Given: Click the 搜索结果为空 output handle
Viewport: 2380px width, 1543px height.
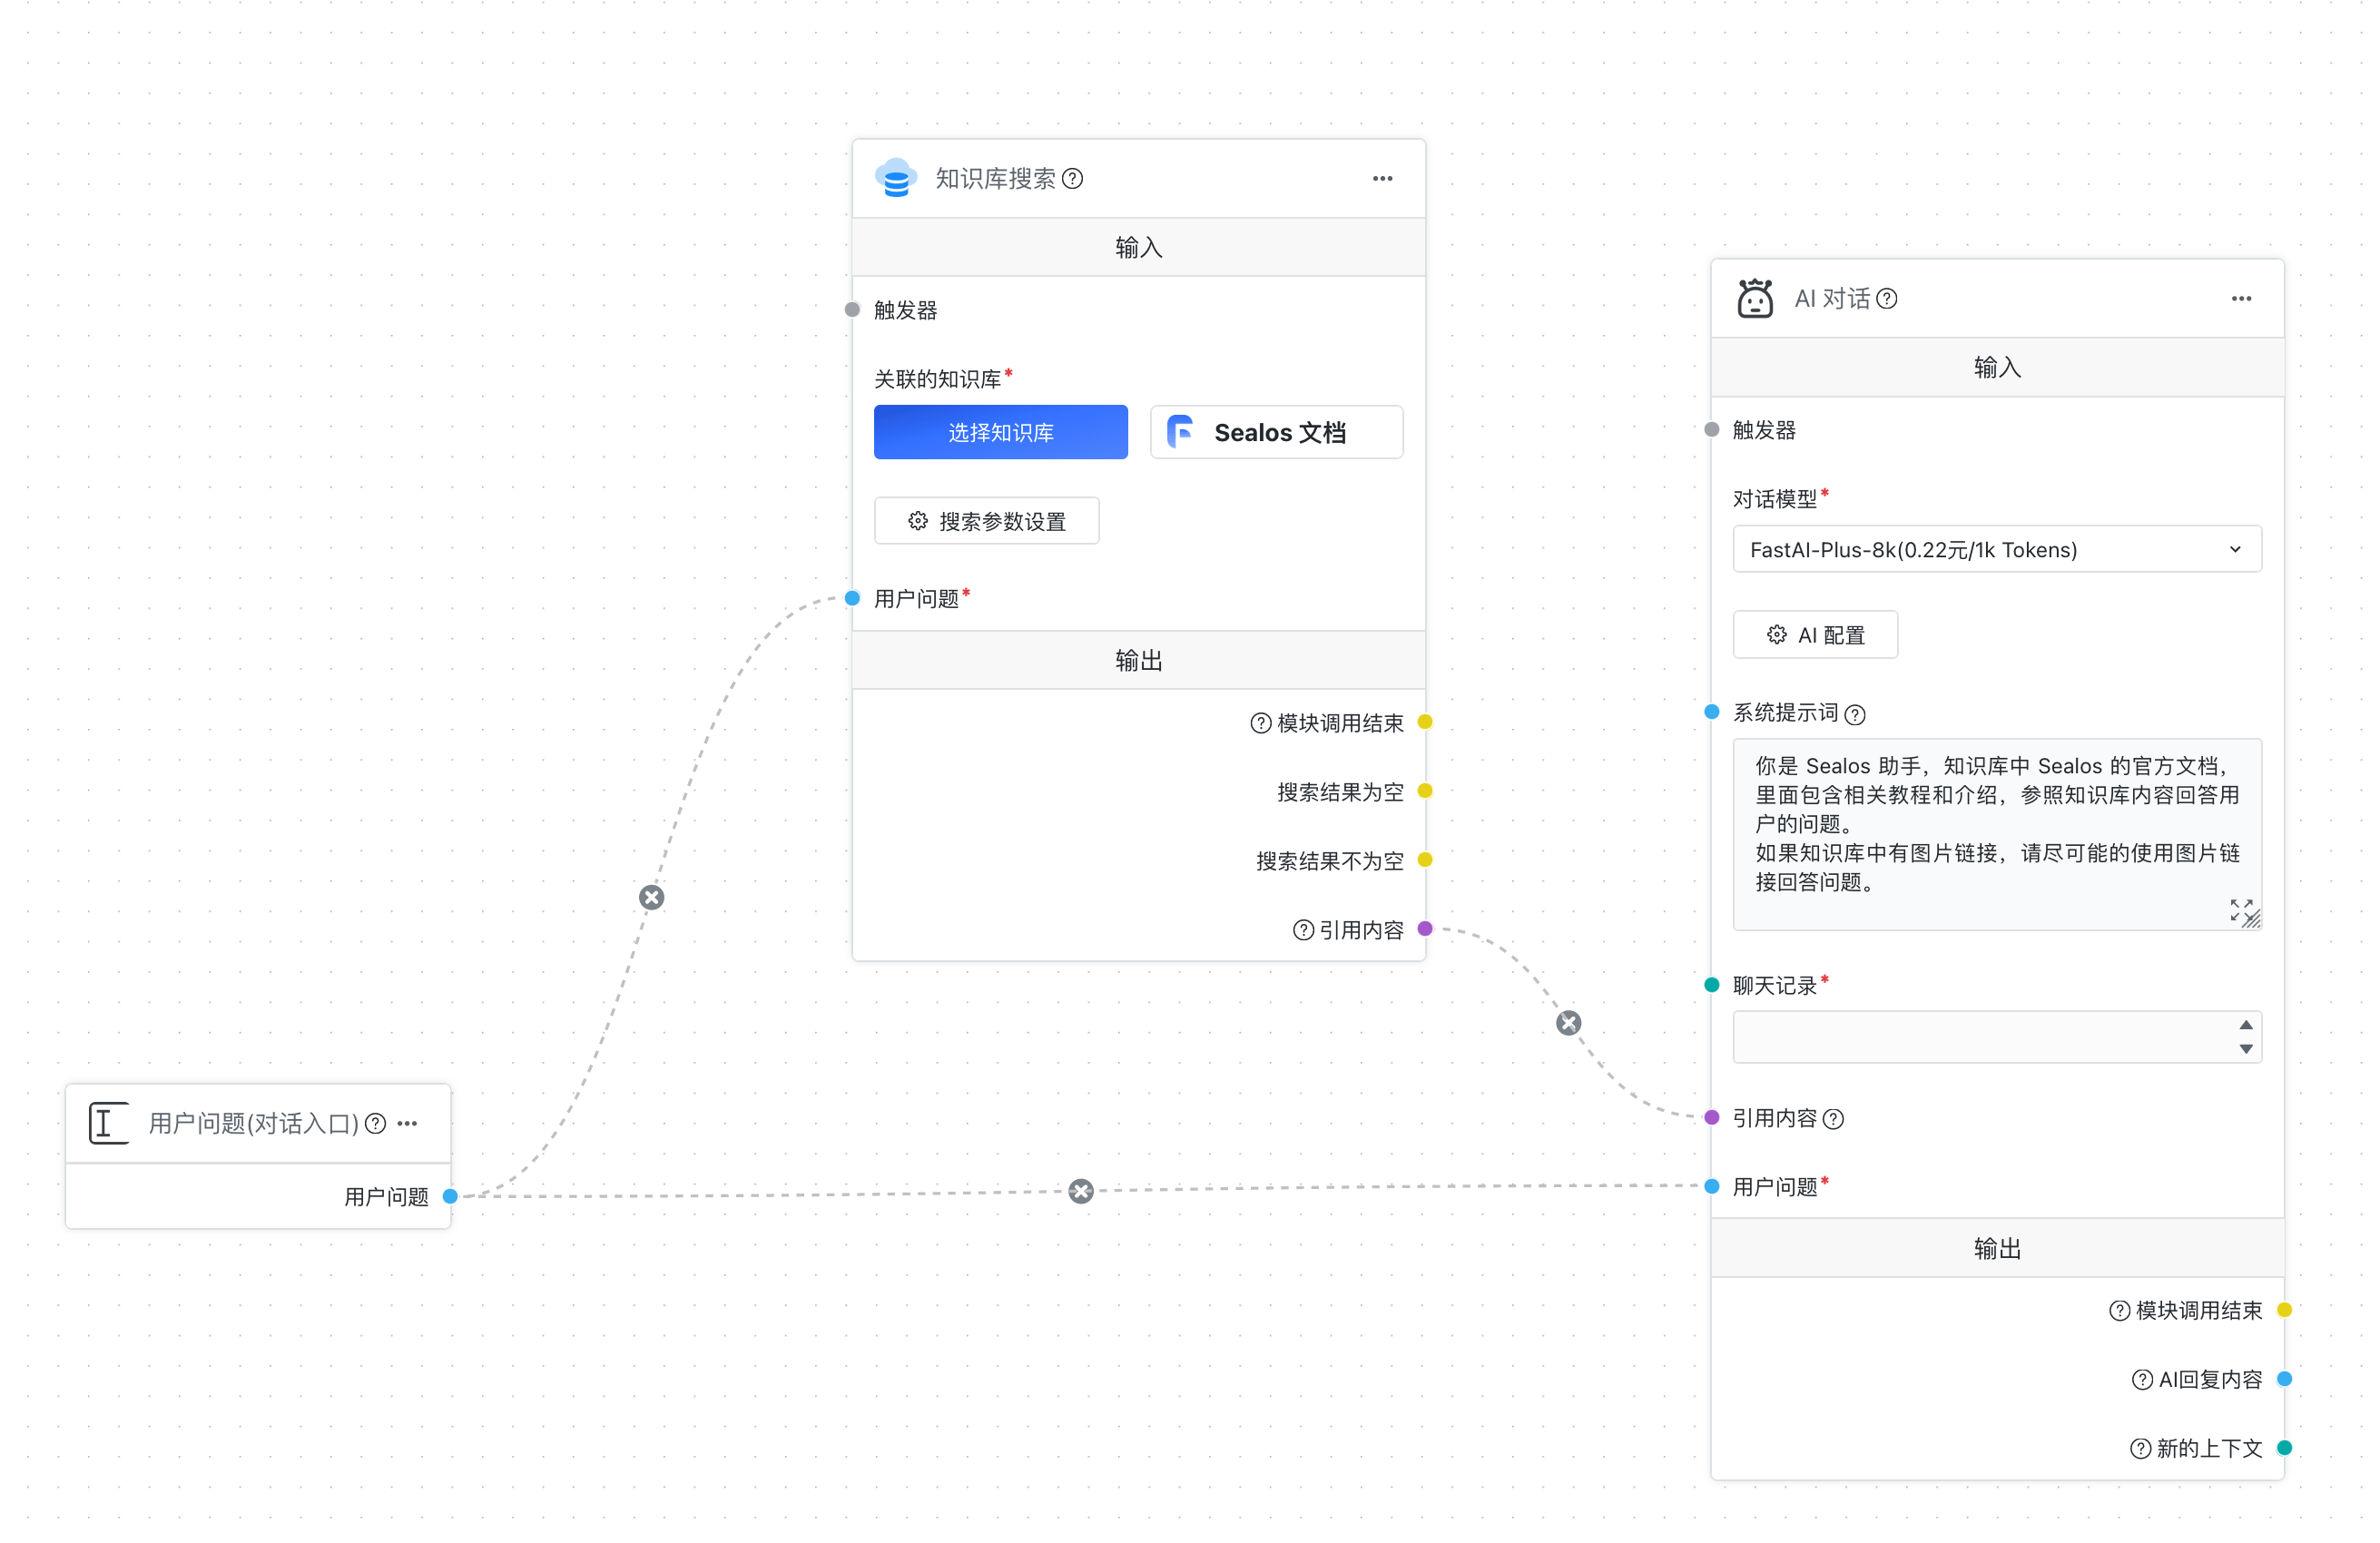Looking at the screenshot, I should click(1425, 791).
